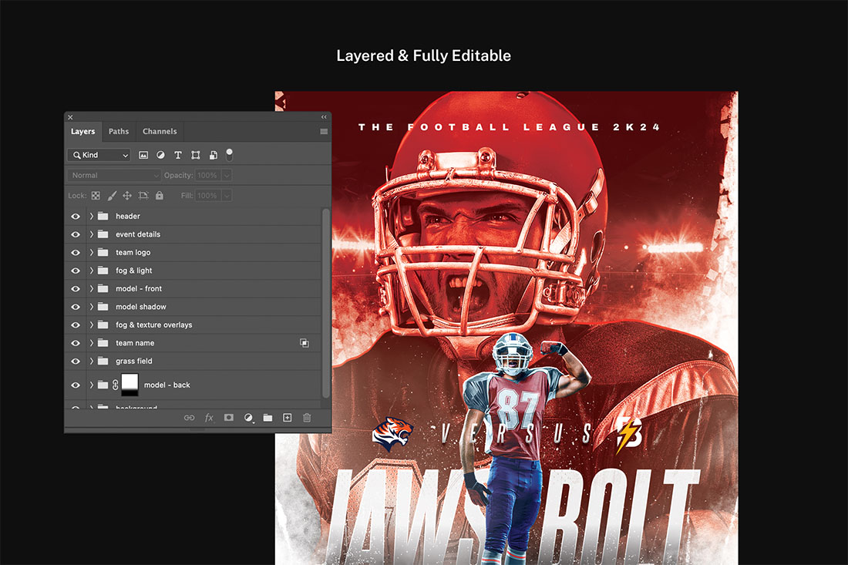Open the Opacity slider dropdown arrow

pyautogui.click(x=227, y=175)
